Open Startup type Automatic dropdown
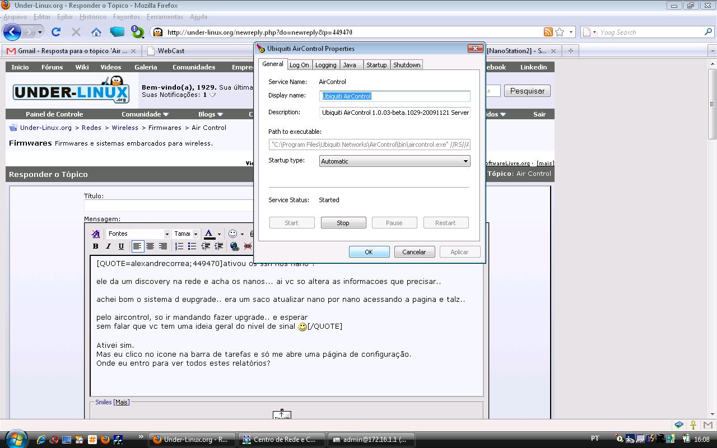The image size is (717, 448). click(x=465, y=161)
